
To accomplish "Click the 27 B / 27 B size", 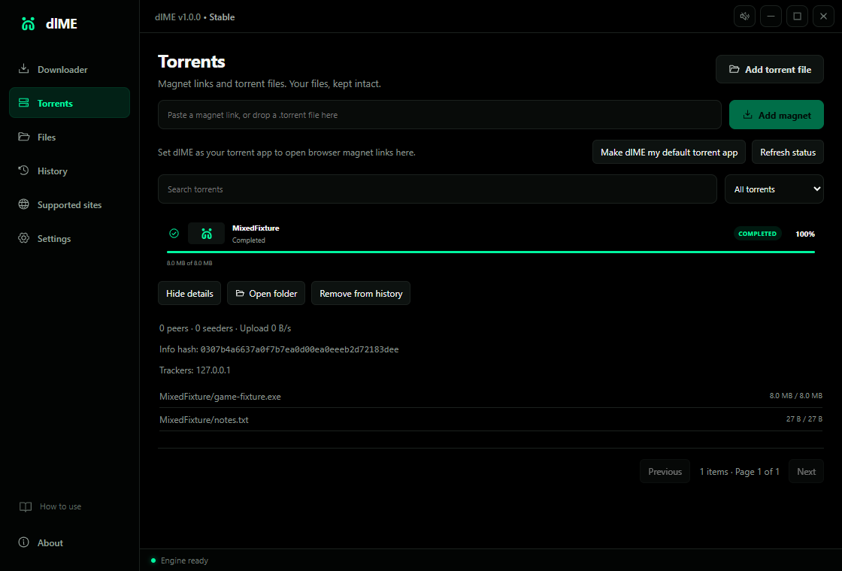I will pyautogui.click(x=804, y=418).
